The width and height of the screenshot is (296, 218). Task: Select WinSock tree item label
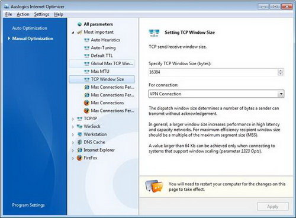(x=92, y=126)
